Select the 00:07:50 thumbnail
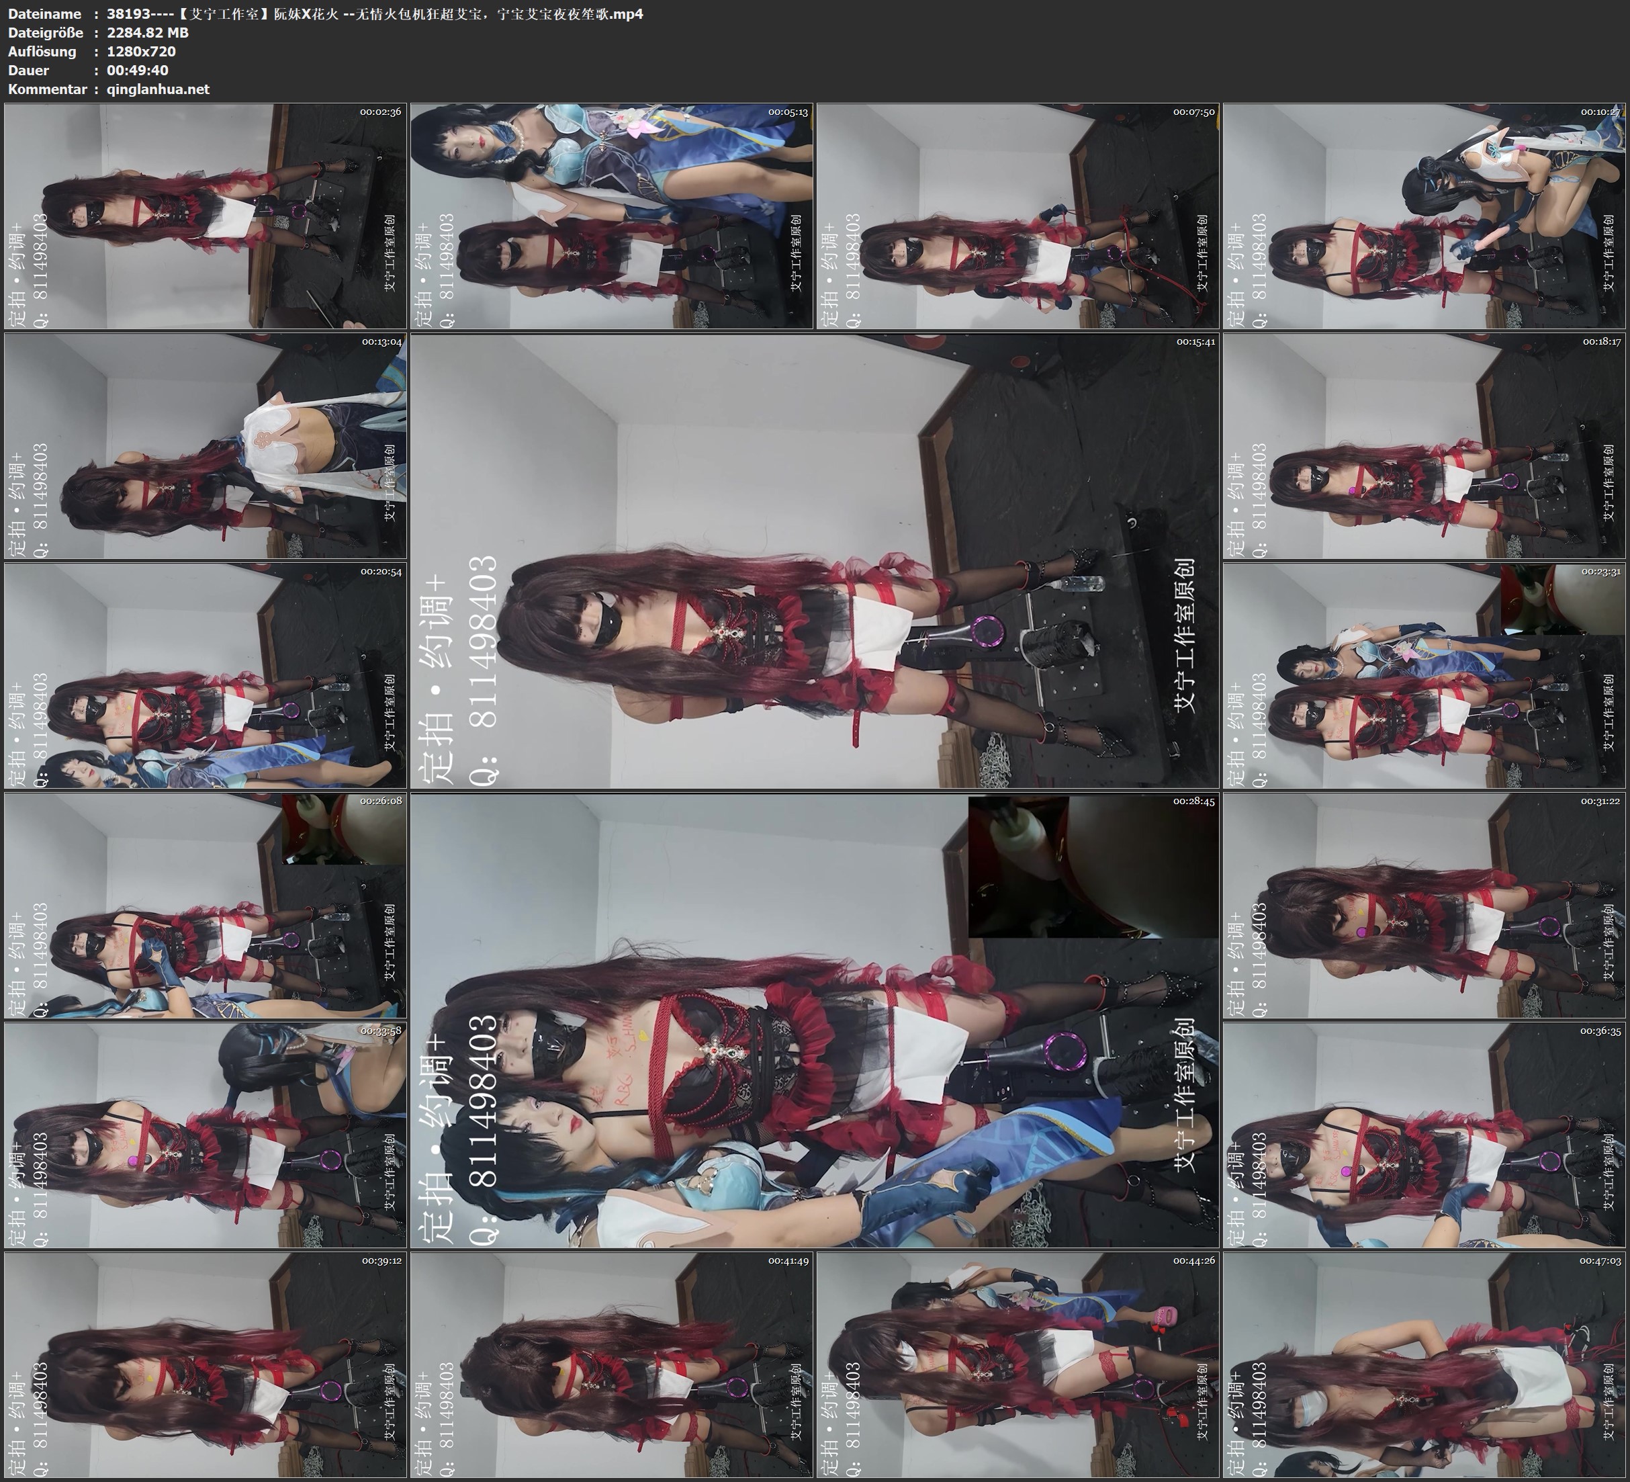The height and width of the screenshot is (1482, 1630). click(x=1017, y=216)
